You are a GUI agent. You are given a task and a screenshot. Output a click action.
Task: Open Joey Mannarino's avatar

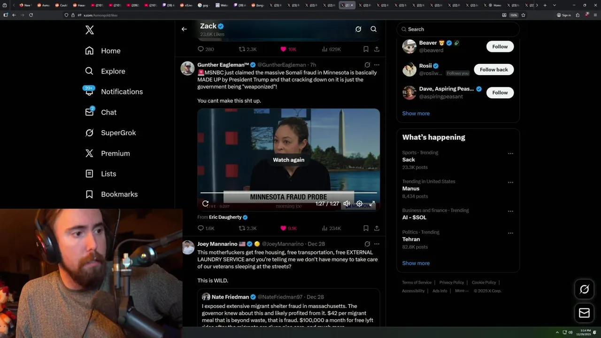coord(188,247)
